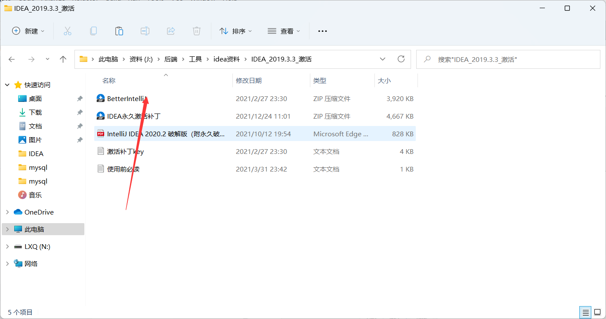
Task: Click the 5 个项目 status bar text
Action: 20,312
